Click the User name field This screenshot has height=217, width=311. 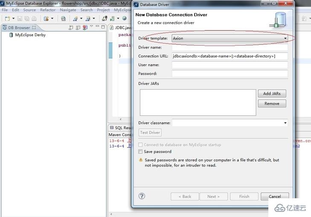click(230, 65)
